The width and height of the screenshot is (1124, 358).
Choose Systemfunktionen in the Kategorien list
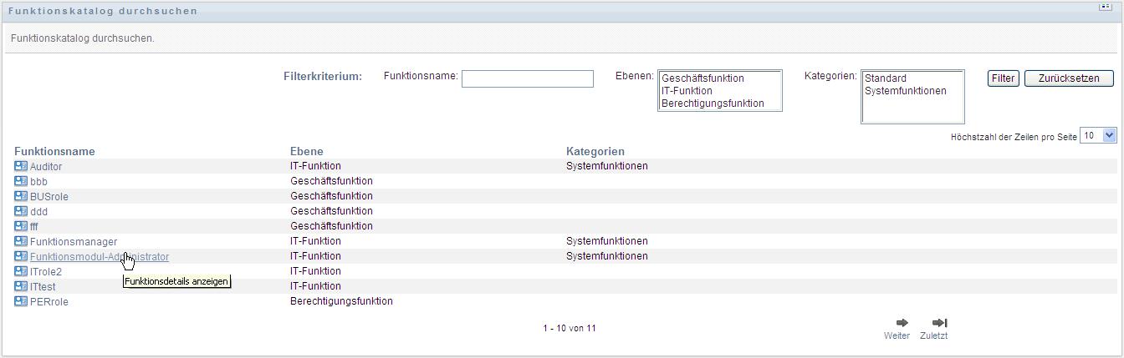pos(906,91)
